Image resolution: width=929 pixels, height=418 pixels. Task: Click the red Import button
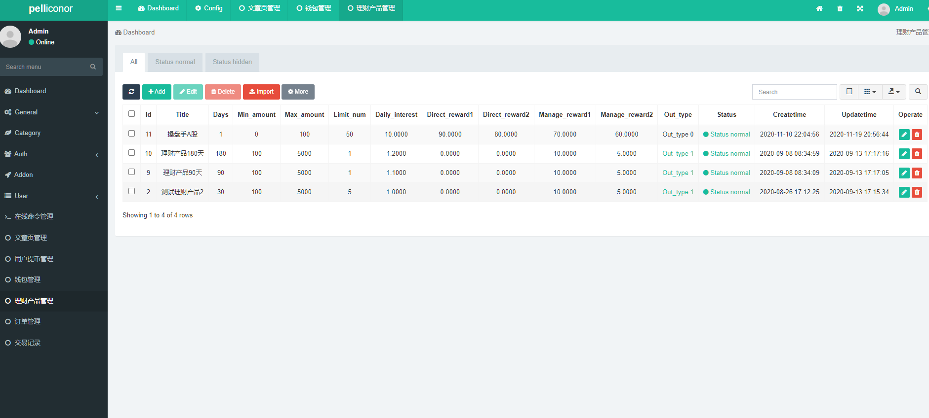(261, 92)
